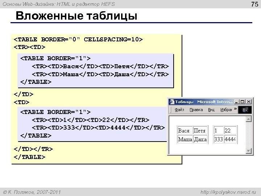Click the table cell 333

[x=218, y=139]
